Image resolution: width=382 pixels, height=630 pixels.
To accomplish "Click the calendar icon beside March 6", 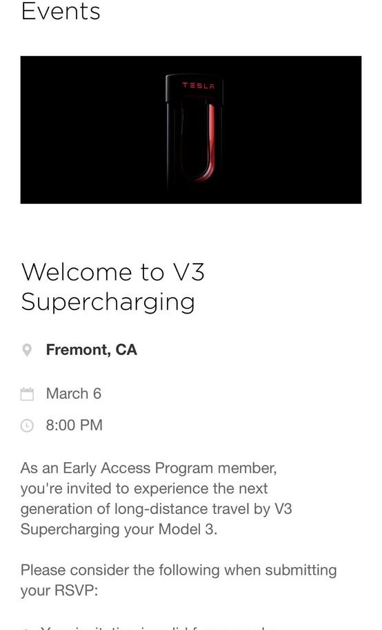I will tap(27, 394).
